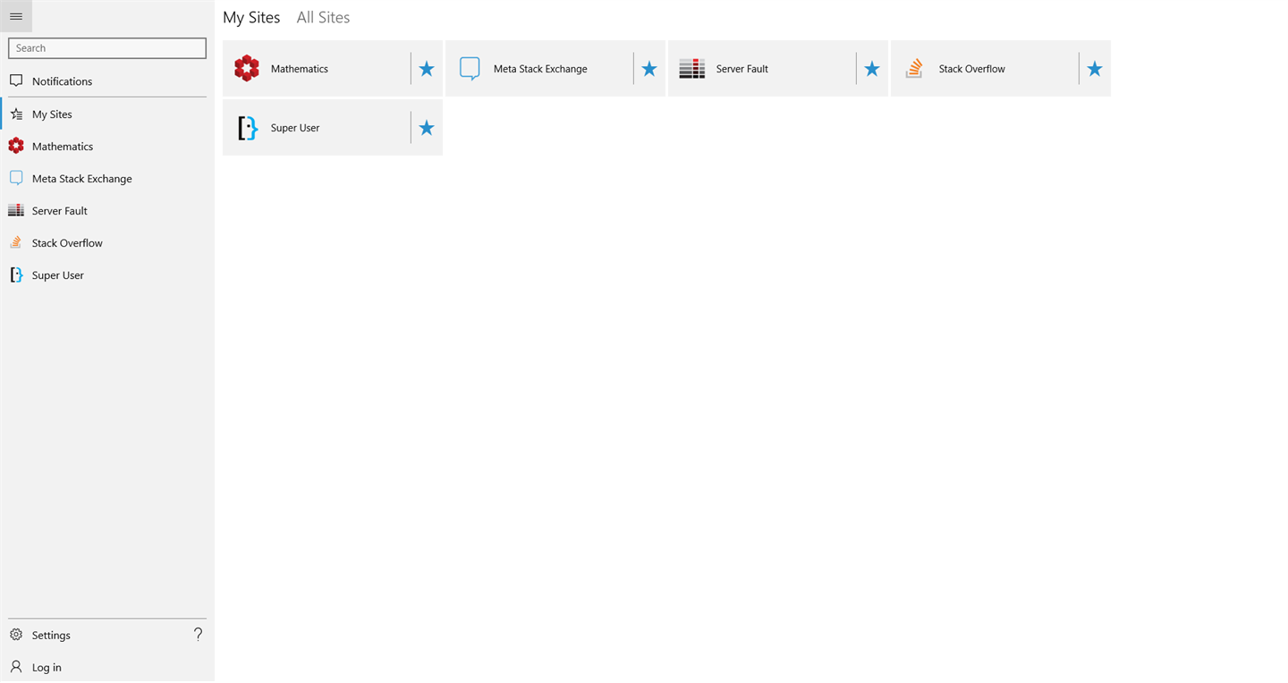Open Mathematics tile title text

(300, 69)
